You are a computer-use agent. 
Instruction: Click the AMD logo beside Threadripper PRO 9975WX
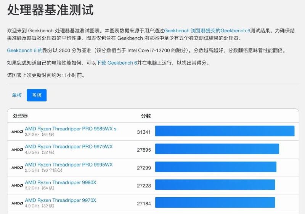click(17, 150)
